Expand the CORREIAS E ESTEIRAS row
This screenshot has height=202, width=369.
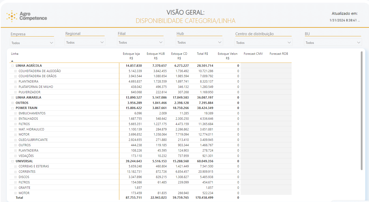click(x=16, y=166)
